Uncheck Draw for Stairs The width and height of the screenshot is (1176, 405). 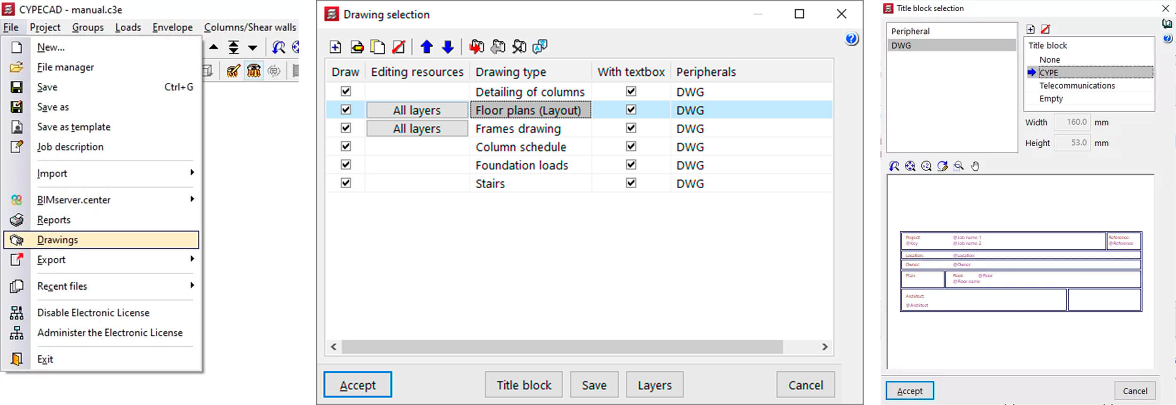pos(346,183)
